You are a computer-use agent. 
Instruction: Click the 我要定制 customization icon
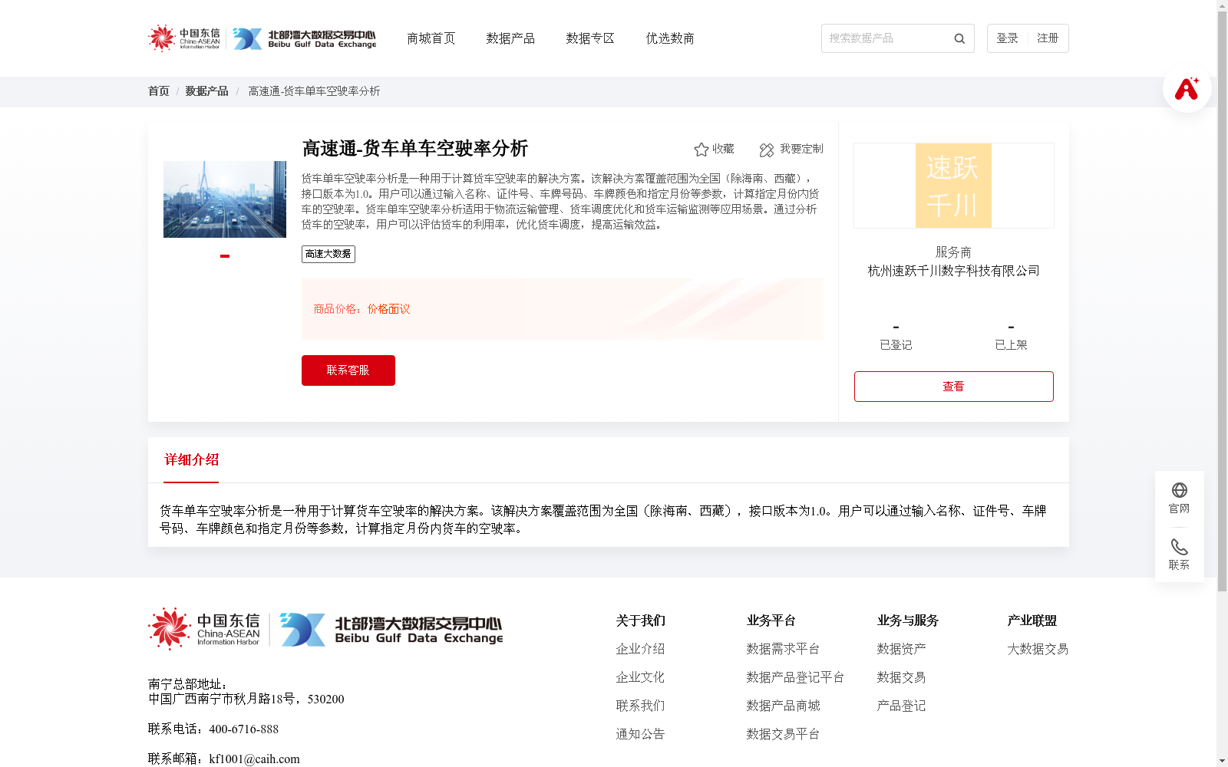point(766,150)
